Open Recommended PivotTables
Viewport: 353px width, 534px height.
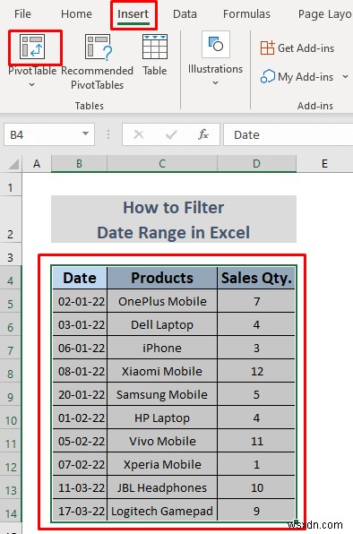(98, 62)
